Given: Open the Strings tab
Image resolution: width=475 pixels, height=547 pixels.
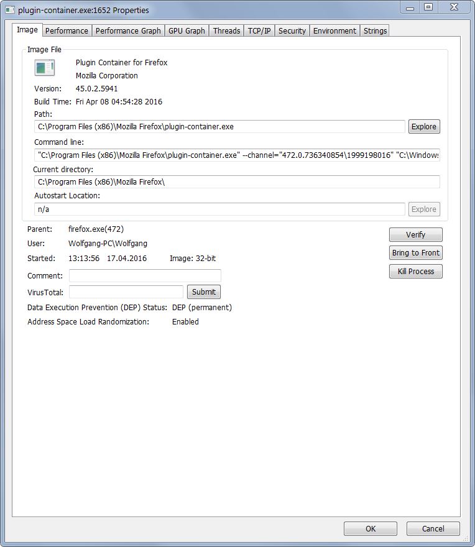Looking at the screenshot, I should tap(375, 30).
